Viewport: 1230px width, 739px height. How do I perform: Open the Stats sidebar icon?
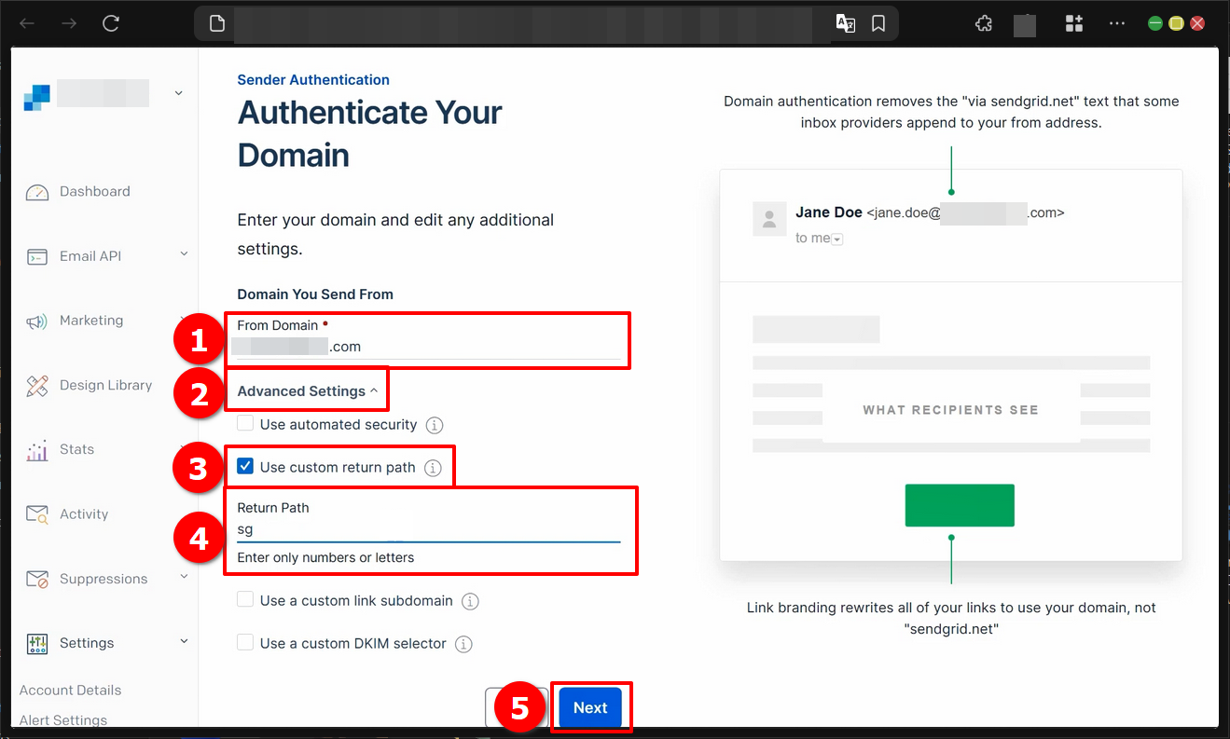coord(35,449)
